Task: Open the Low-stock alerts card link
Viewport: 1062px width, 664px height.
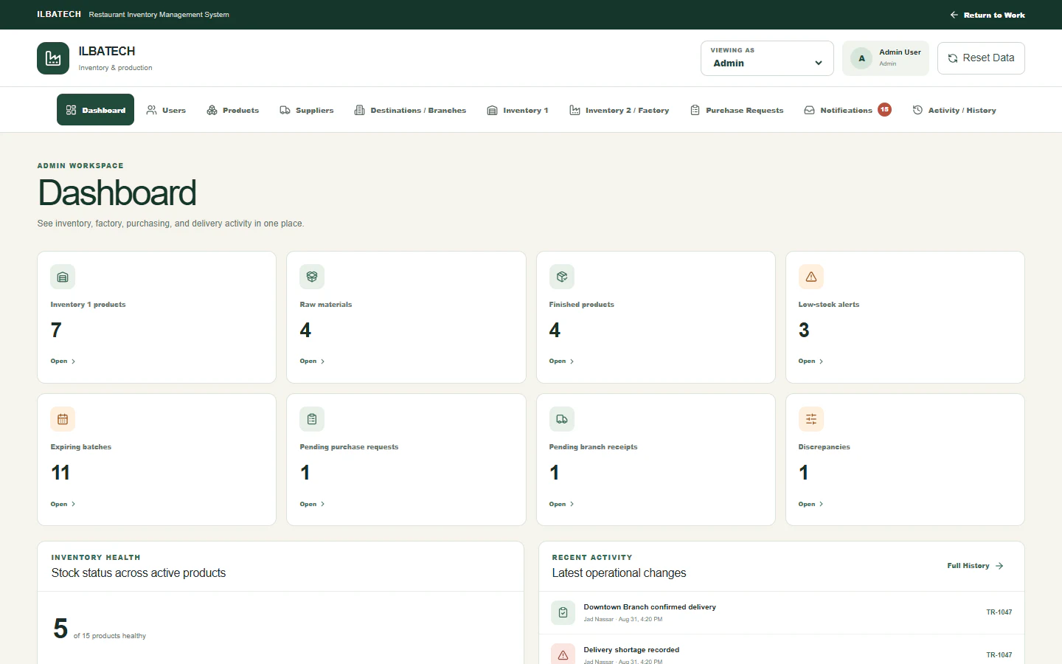Action: click(811, 362)
